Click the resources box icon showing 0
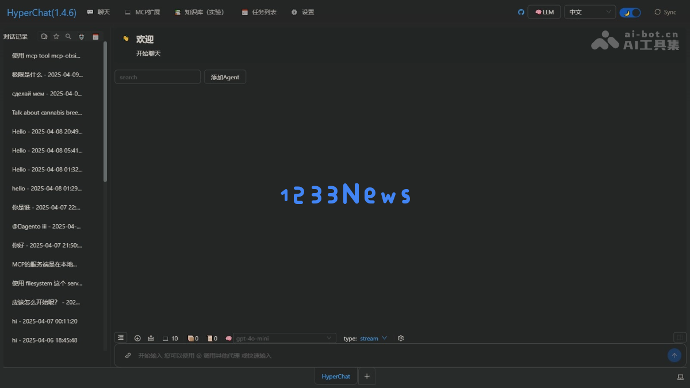This screenshot has width=690, height=388. point(193,339)
